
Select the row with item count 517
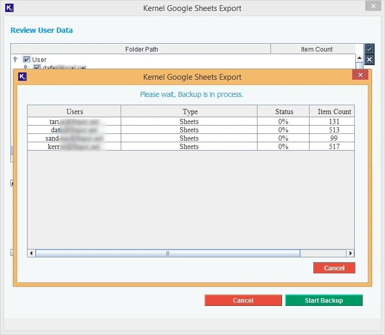tap(190, 147)
